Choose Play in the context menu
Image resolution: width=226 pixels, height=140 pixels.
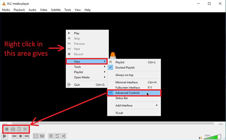tap(87, 33)
